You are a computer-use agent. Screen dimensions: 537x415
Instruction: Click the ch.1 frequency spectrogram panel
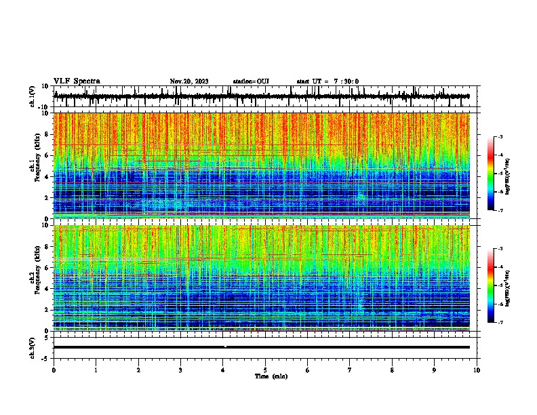click(261, 165)
